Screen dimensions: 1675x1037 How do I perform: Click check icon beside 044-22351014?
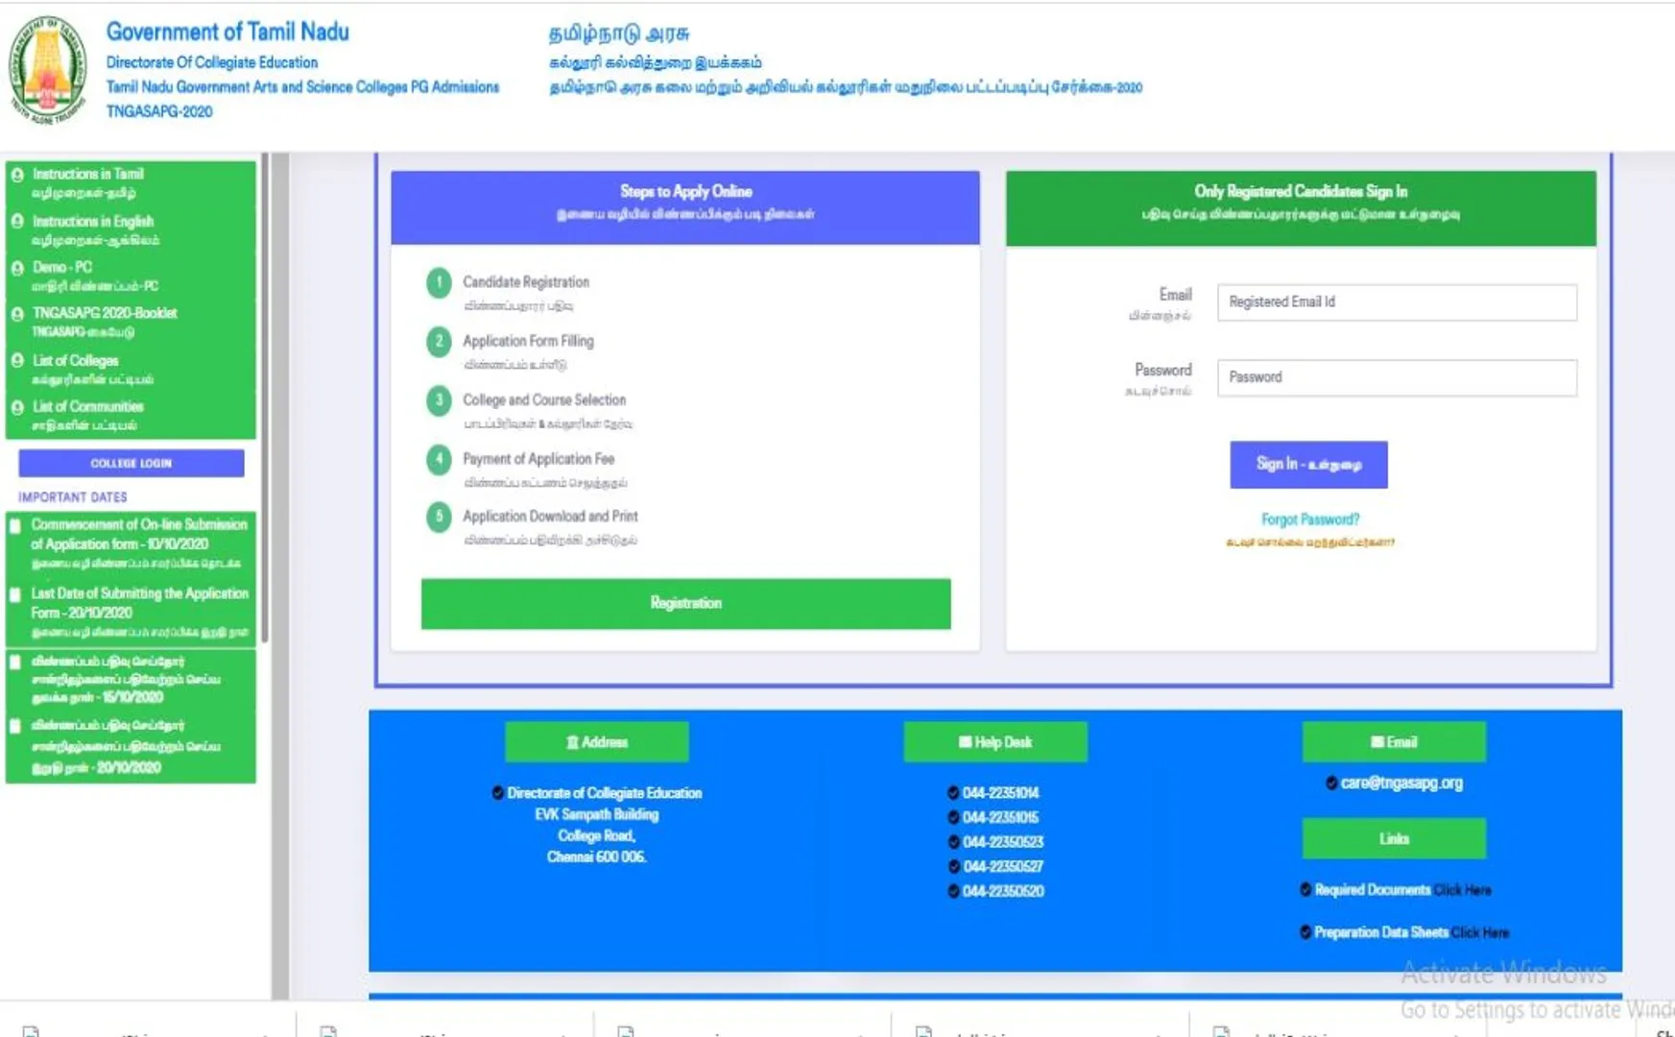tap(953, 793)
